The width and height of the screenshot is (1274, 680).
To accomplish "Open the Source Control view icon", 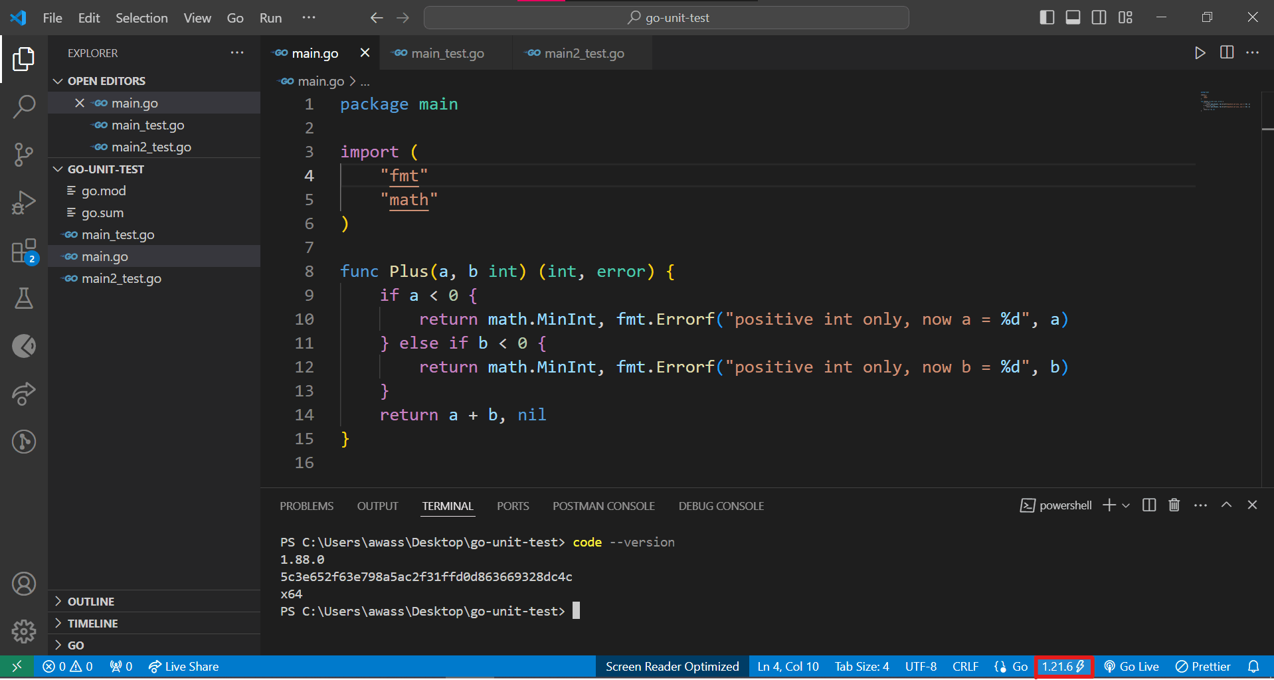I will point(24,155).
